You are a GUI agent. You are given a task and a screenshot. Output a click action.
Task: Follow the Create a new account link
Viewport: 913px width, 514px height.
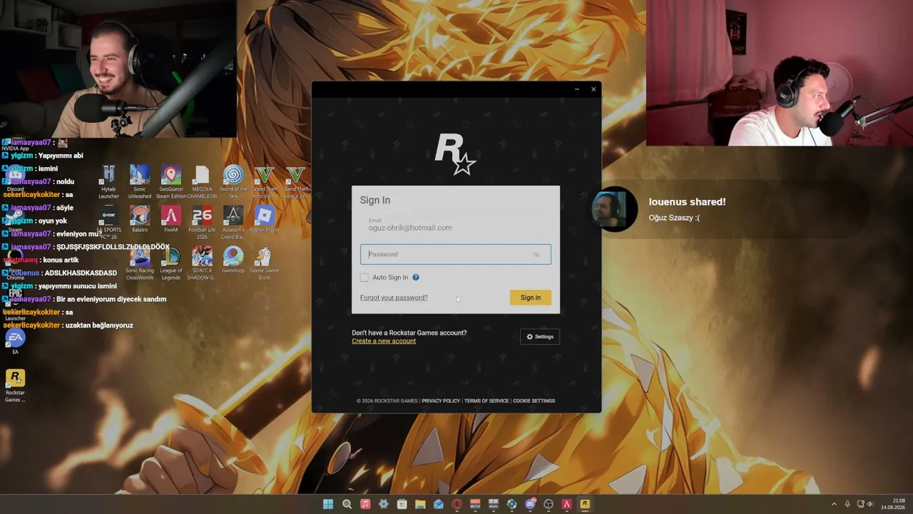pos(384,341)
